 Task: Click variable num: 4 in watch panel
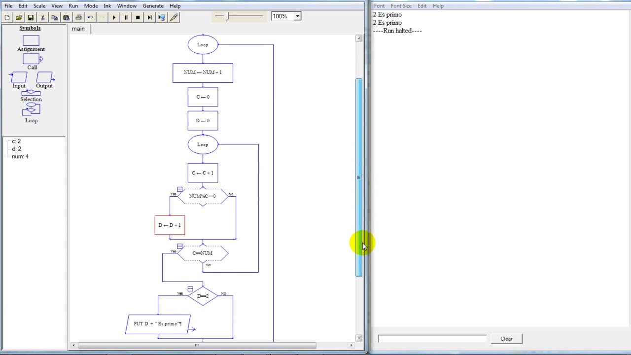click(x=20, y=156)
